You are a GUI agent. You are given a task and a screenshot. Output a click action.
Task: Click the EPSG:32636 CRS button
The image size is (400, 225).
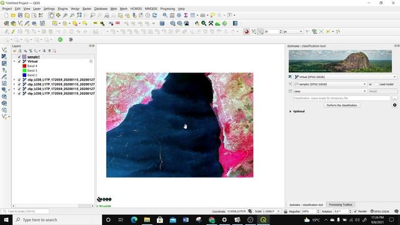(380, 211)
